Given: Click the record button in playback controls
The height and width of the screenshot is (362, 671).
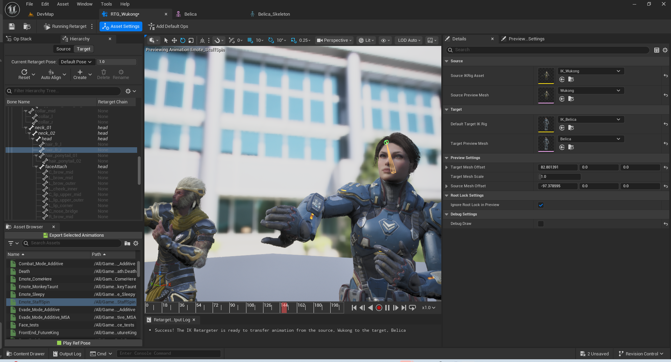Looking at the screenshot, I should coord(379,308).
